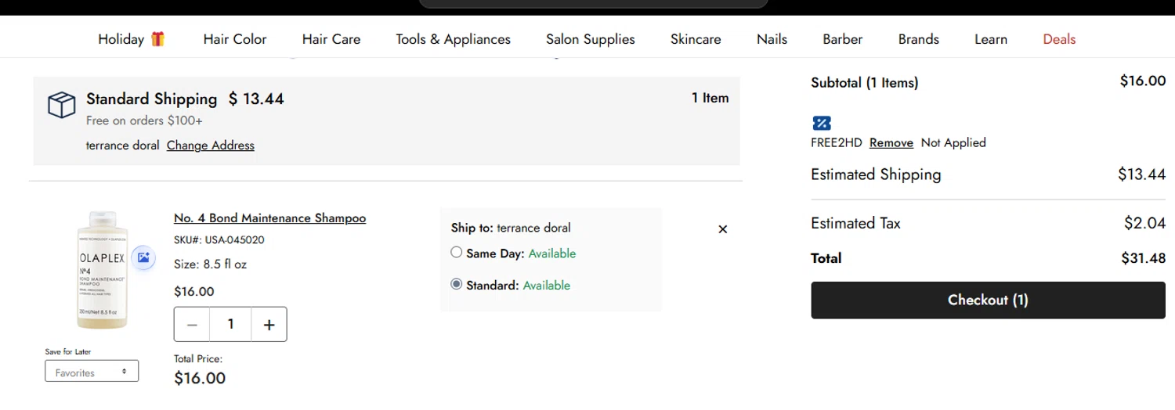Open the Tools & Appliances menu
1175x410 pixels.
point(453,39)
